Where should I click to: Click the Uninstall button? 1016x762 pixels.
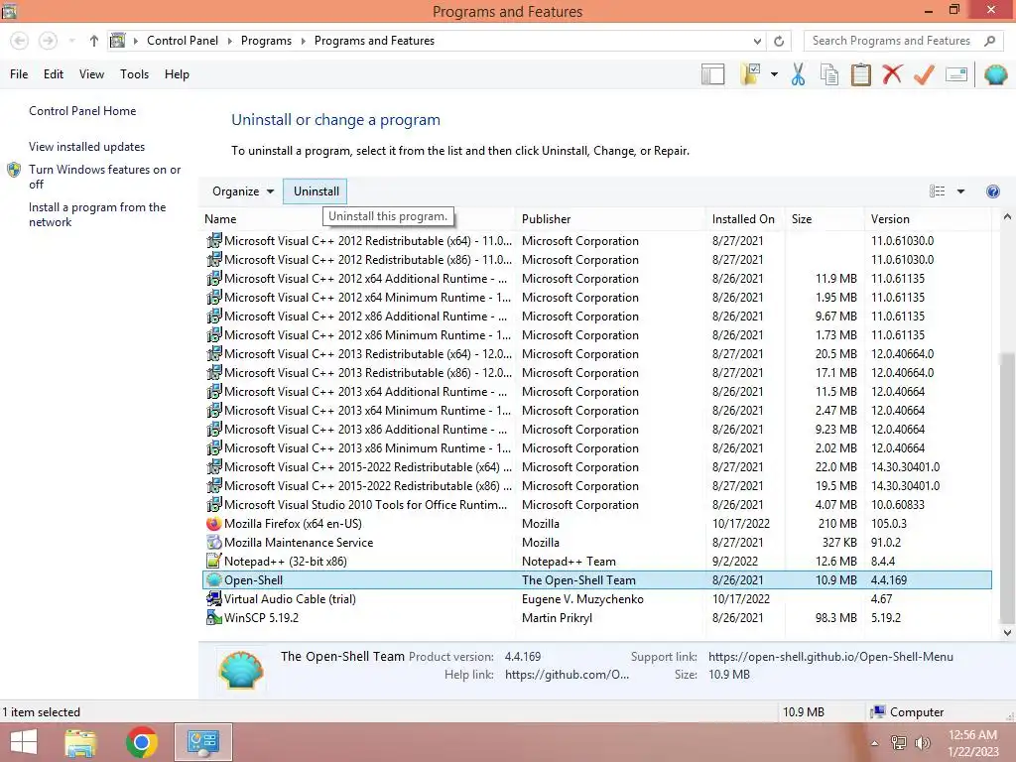pyautogui.click(x=316, y=191)
